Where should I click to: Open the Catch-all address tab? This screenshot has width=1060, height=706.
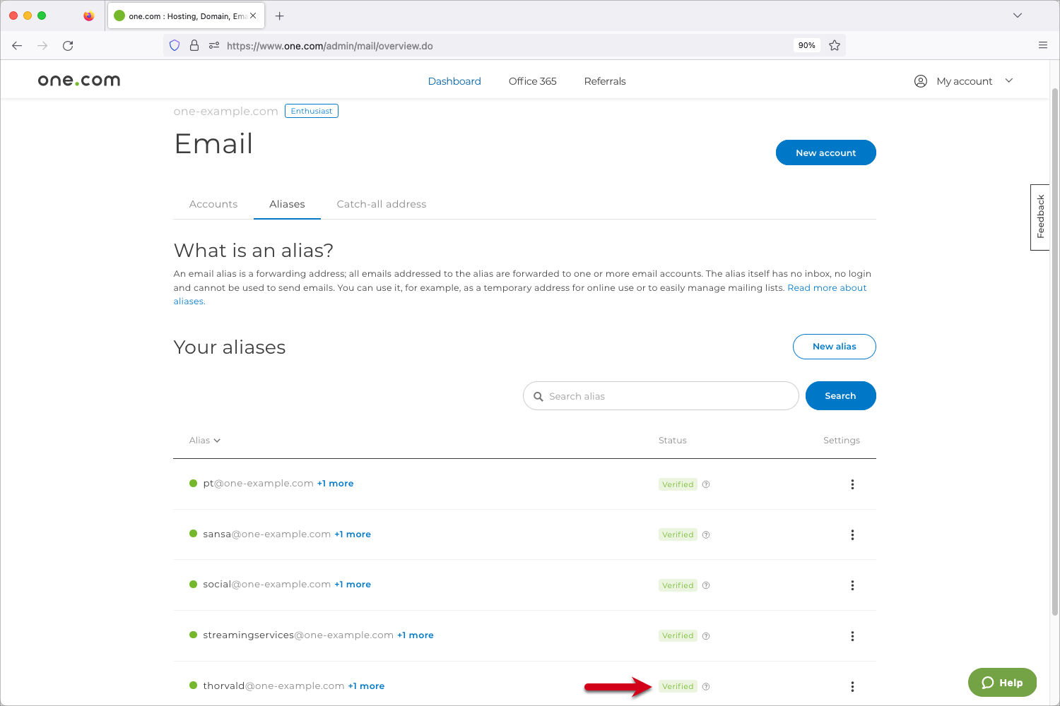(382, 204)
